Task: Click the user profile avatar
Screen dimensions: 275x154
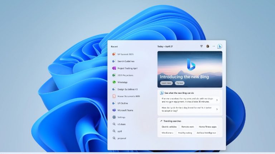Action: pyautogui.click(x=208, y=46)
